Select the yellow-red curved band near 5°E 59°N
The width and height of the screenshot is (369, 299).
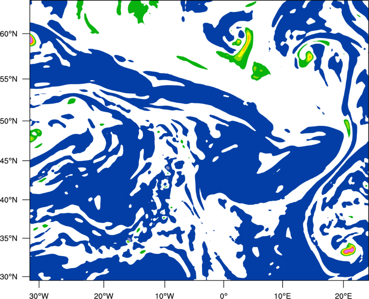pyautogui.click(x=245, y=47)
